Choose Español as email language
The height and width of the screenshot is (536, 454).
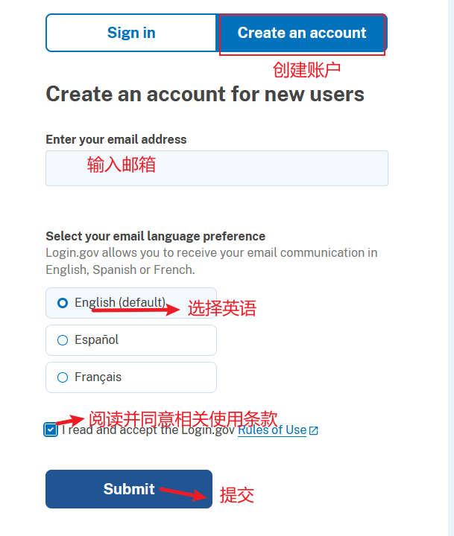point(131,340)
